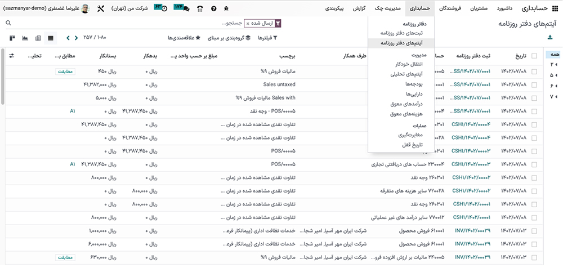
Task: Select مغایرت‌گیری from the accounting menu
Action: click(409, 135)
